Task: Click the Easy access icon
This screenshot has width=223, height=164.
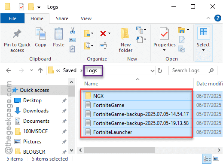Action: (140, 39)
